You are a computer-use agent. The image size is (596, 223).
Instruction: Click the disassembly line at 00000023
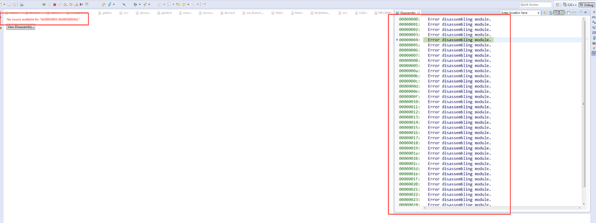point(444,199)
